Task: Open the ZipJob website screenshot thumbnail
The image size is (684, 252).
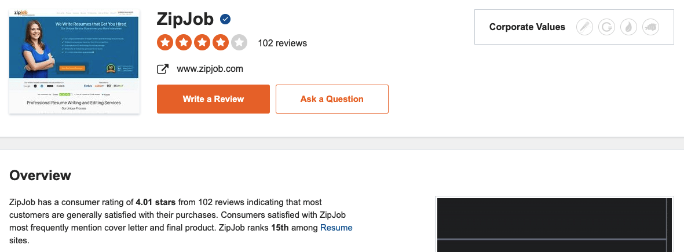Action: (74, 61)
